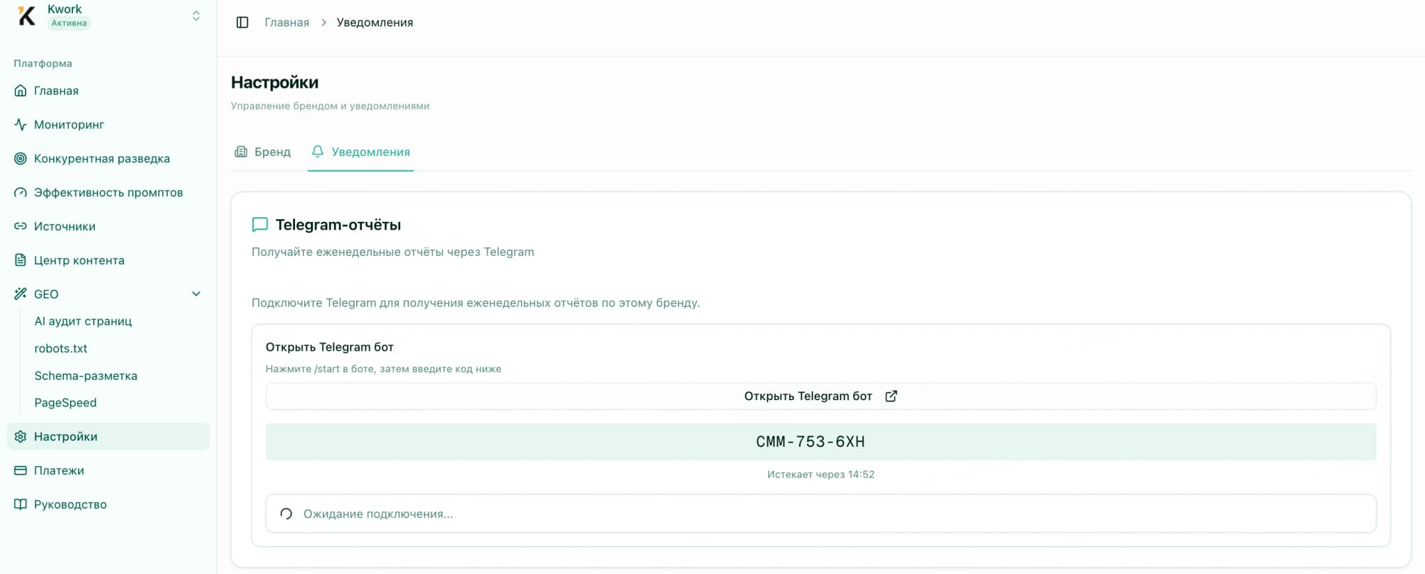The image size is (1425, 574).
Task: Click the Мониторинг pulse icon
Action: 21,125
